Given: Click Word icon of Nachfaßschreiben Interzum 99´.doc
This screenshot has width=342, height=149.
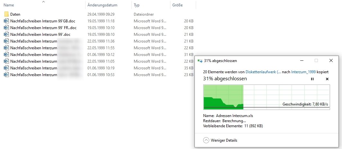Looking at the screenshot, I should 6,35.
